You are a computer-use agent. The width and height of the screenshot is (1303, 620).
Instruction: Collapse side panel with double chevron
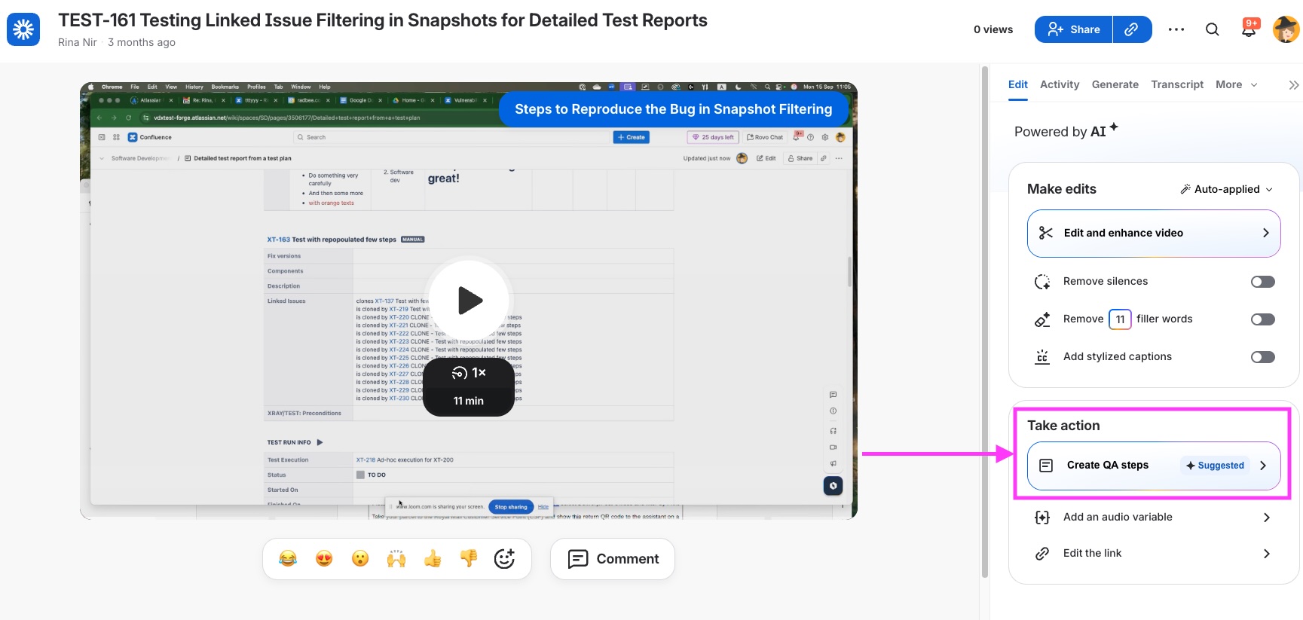point(1293,85)
